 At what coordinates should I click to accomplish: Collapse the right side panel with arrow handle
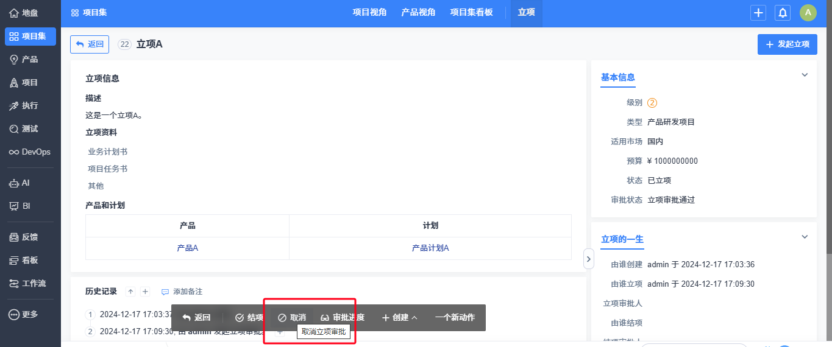tap(588, 259)
